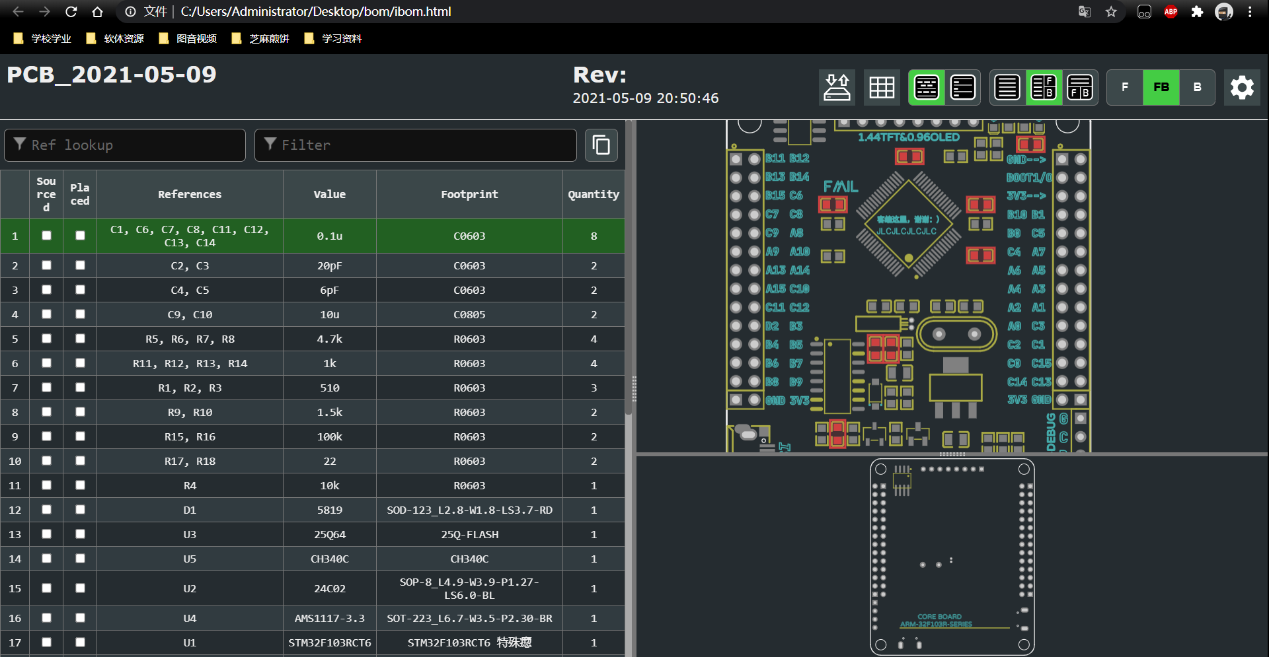
Task: Click the BOM table vertical scrollbar
Action: coord(629,267)
